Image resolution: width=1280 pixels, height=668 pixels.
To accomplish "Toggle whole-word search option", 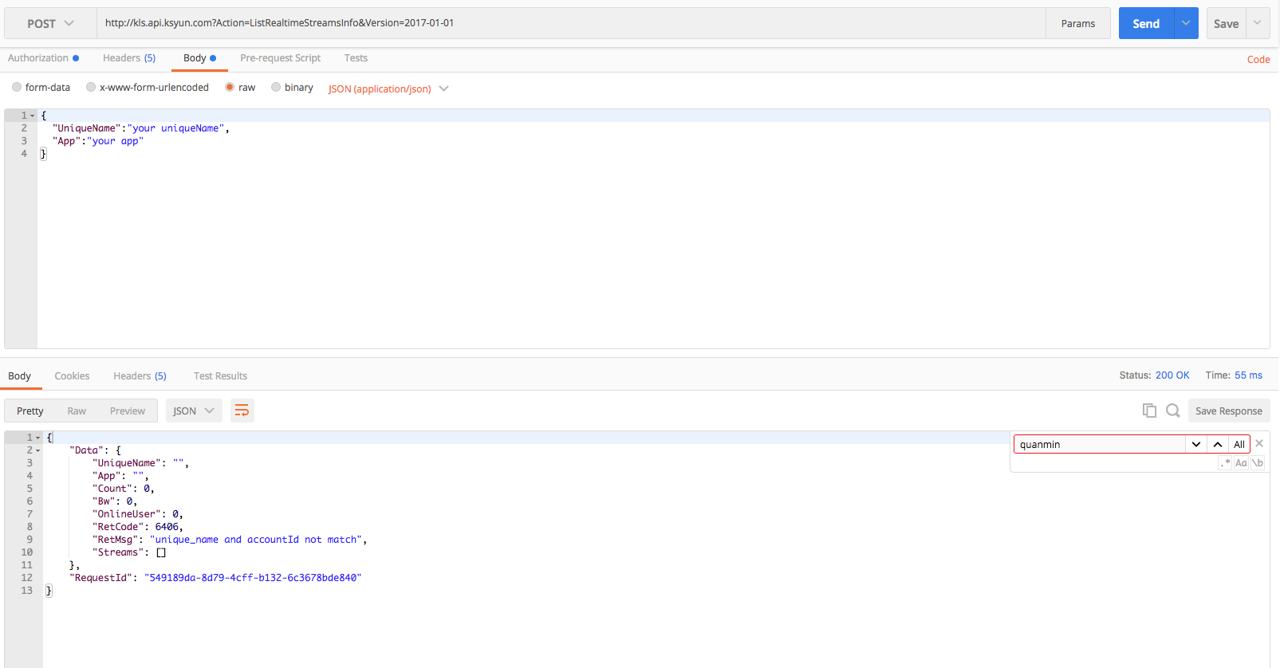I will [1258, 463].
